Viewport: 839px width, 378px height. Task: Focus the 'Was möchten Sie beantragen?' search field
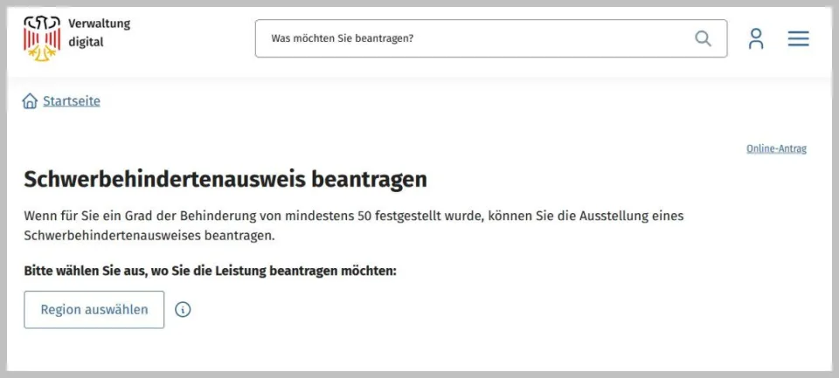491,38
